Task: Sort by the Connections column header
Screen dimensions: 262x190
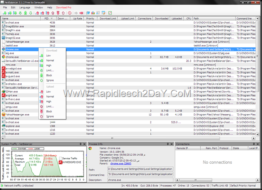Action: (144, 19)
